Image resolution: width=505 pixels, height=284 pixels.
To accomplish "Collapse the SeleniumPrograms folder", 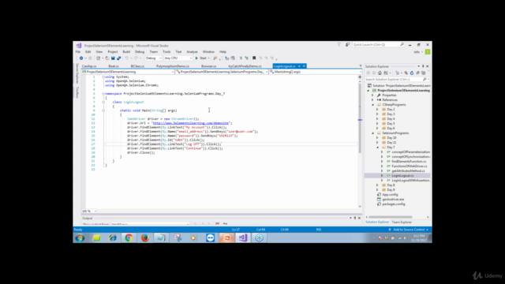I will click(x=373, y=133).
